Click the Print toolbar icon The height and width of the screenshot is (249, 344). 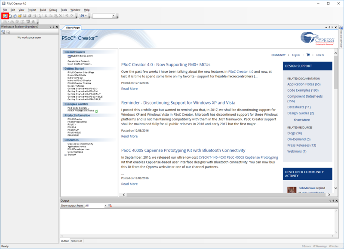34,16
